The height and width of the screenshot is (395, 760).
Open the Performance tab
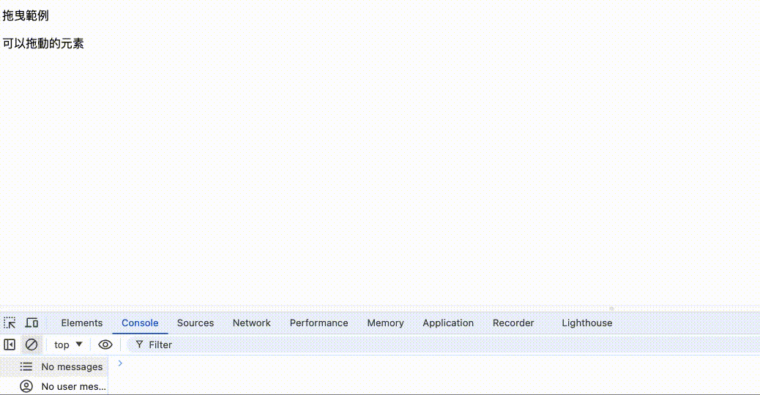318,323
